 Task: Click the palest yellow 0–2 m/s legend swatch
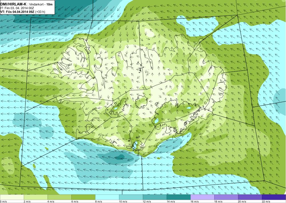pyautogui.click(x=12, y=197)
